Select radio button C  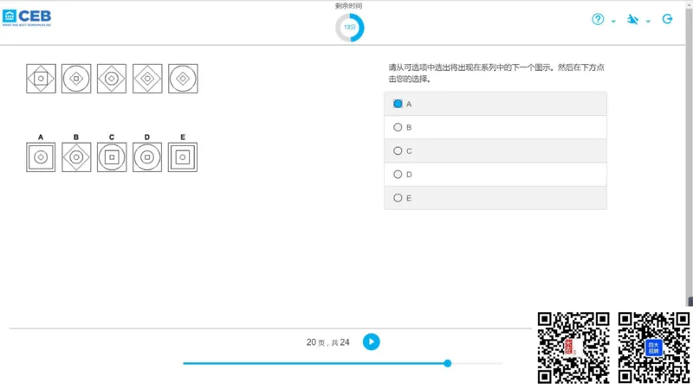398,150
